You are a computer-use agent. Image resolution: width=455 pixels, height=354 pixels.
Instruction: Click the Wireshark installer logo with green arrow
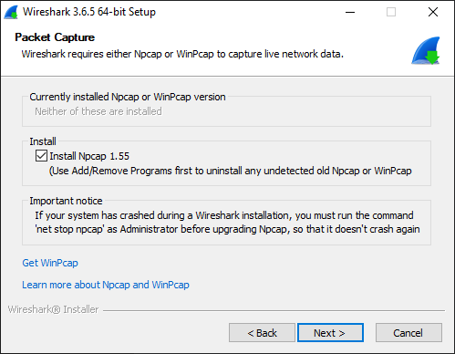pyautogui.click(x=426, y=50)
